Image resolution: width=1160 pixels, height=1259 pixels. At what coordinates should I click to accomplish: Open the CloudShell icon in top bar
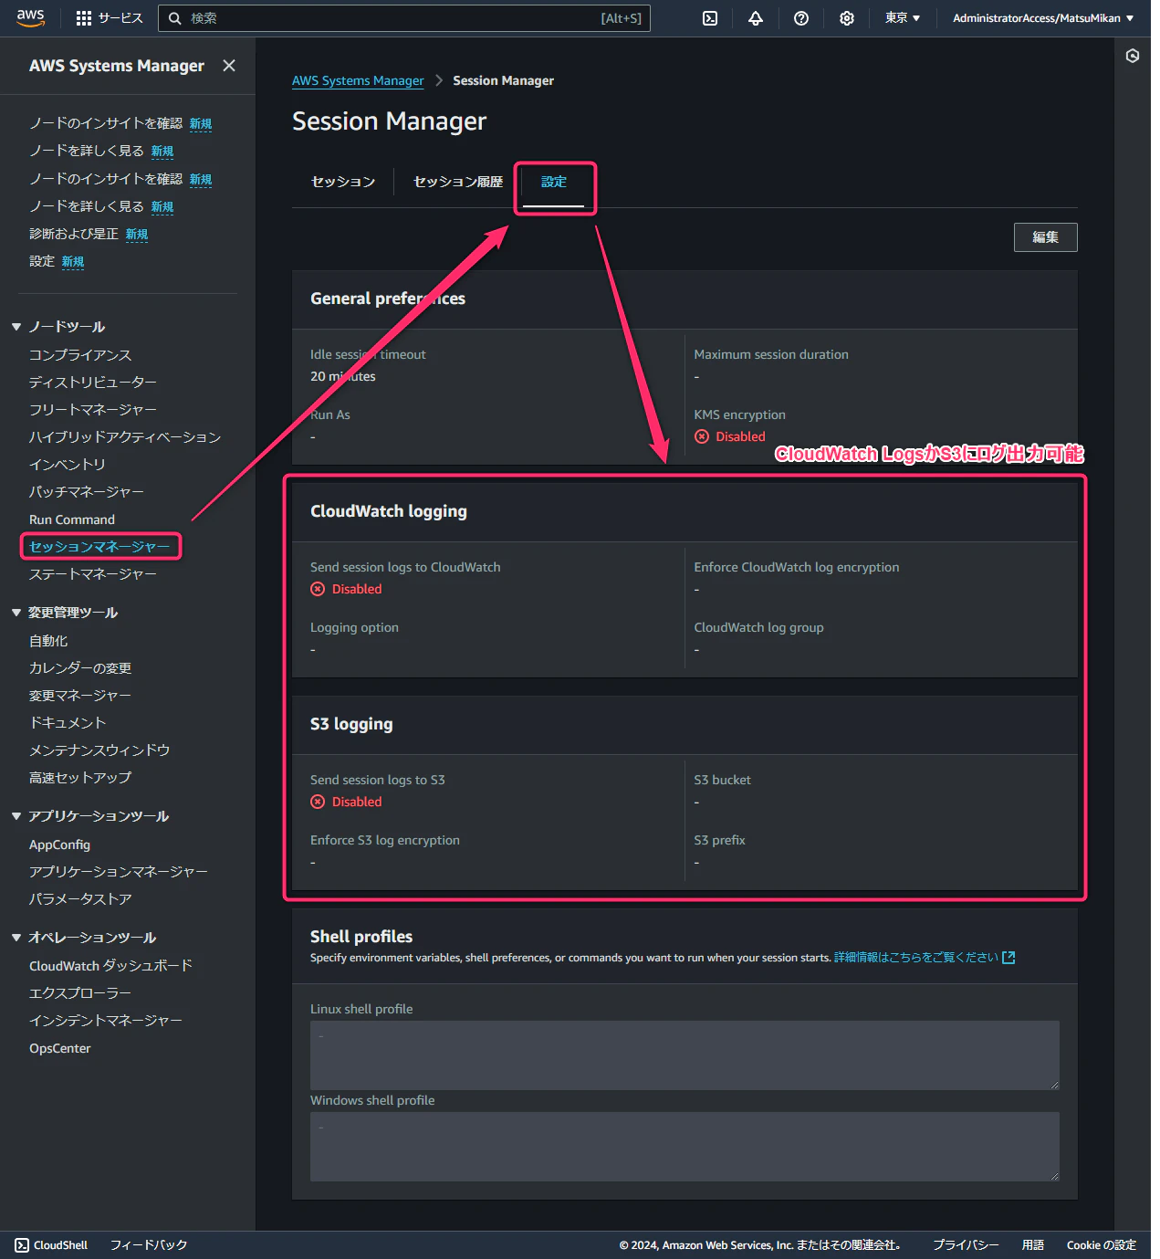tap(710, 18)
